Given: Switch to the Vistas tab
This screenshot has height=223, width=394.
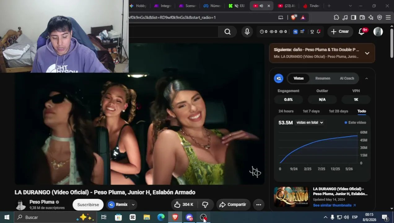Looking at the screenshot, I should [x=299, y=78].
